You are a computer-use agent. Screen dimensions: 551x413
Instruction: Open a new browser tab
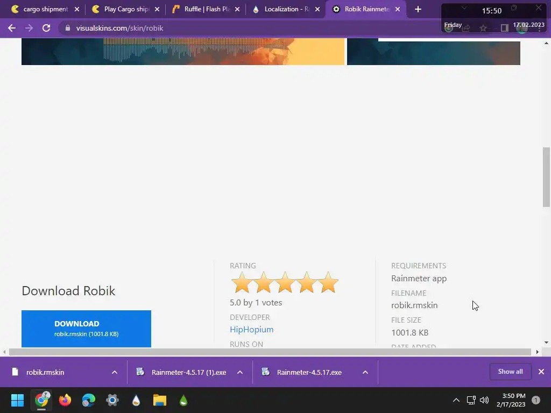point(418,9)
